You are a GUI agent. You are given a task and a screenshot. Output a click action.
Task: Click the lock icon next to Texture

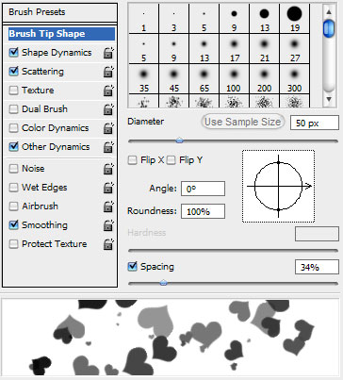coord(108,91)
